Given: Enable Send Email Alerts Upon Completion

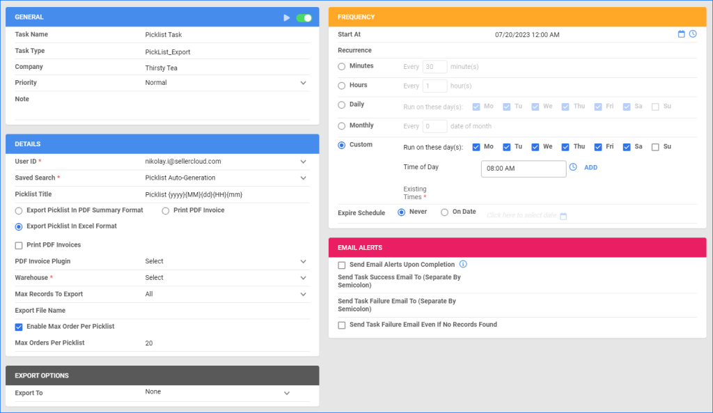Looking at the screenshot, I should point(340,265).
